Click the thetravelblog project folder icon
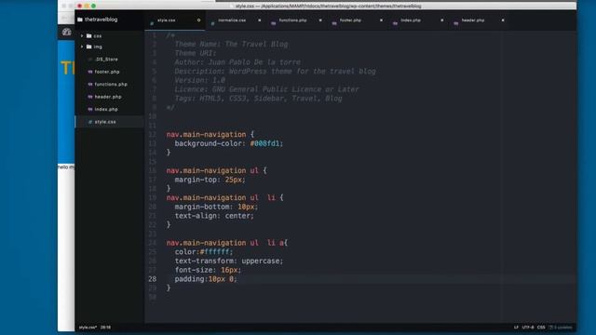The image size is (596, 335). (80, 20)
